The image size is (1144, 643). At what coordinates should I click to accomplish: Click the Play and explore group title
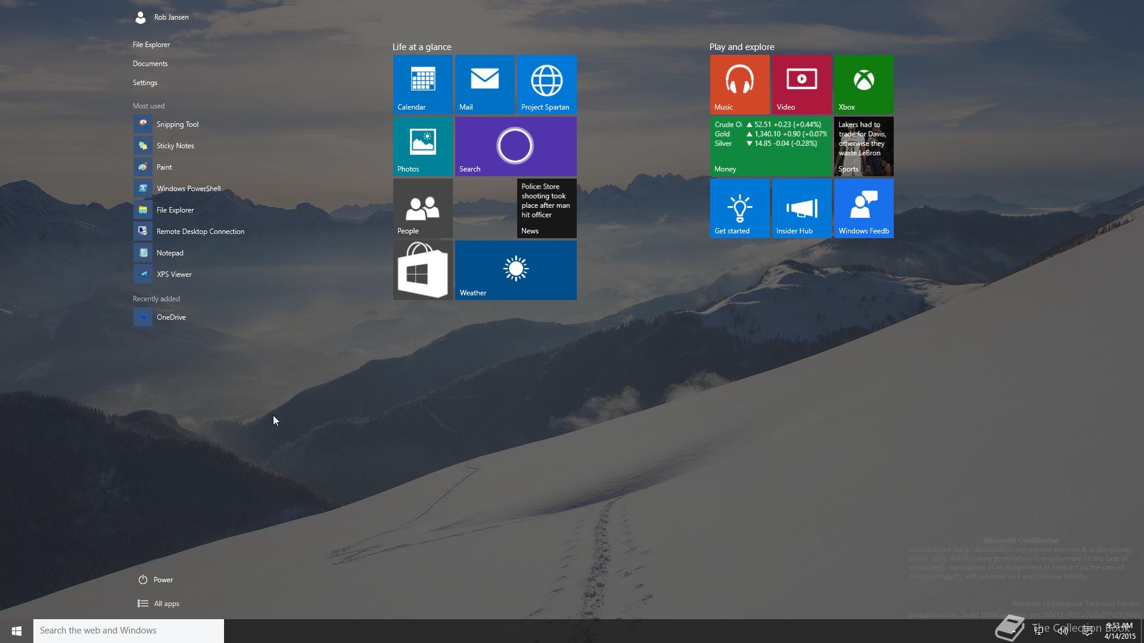click(x=742, y=47)
